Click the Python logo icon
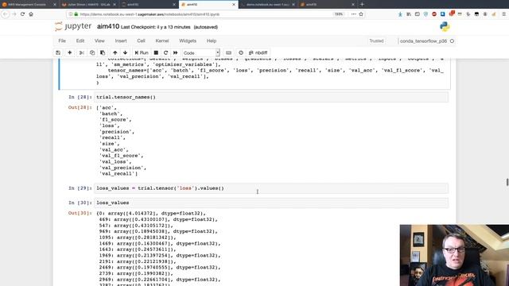This screenshot has width=509, height=286. click(x=445, y=26)
